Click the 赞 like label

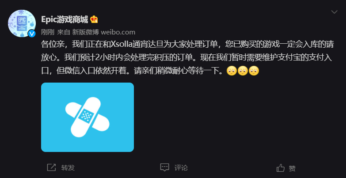click(293, 168)
